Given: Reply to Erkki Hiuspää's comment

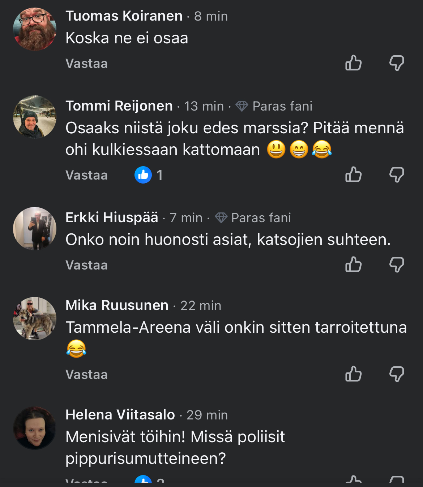Looking at the screenshot, I should pos(87,265).
